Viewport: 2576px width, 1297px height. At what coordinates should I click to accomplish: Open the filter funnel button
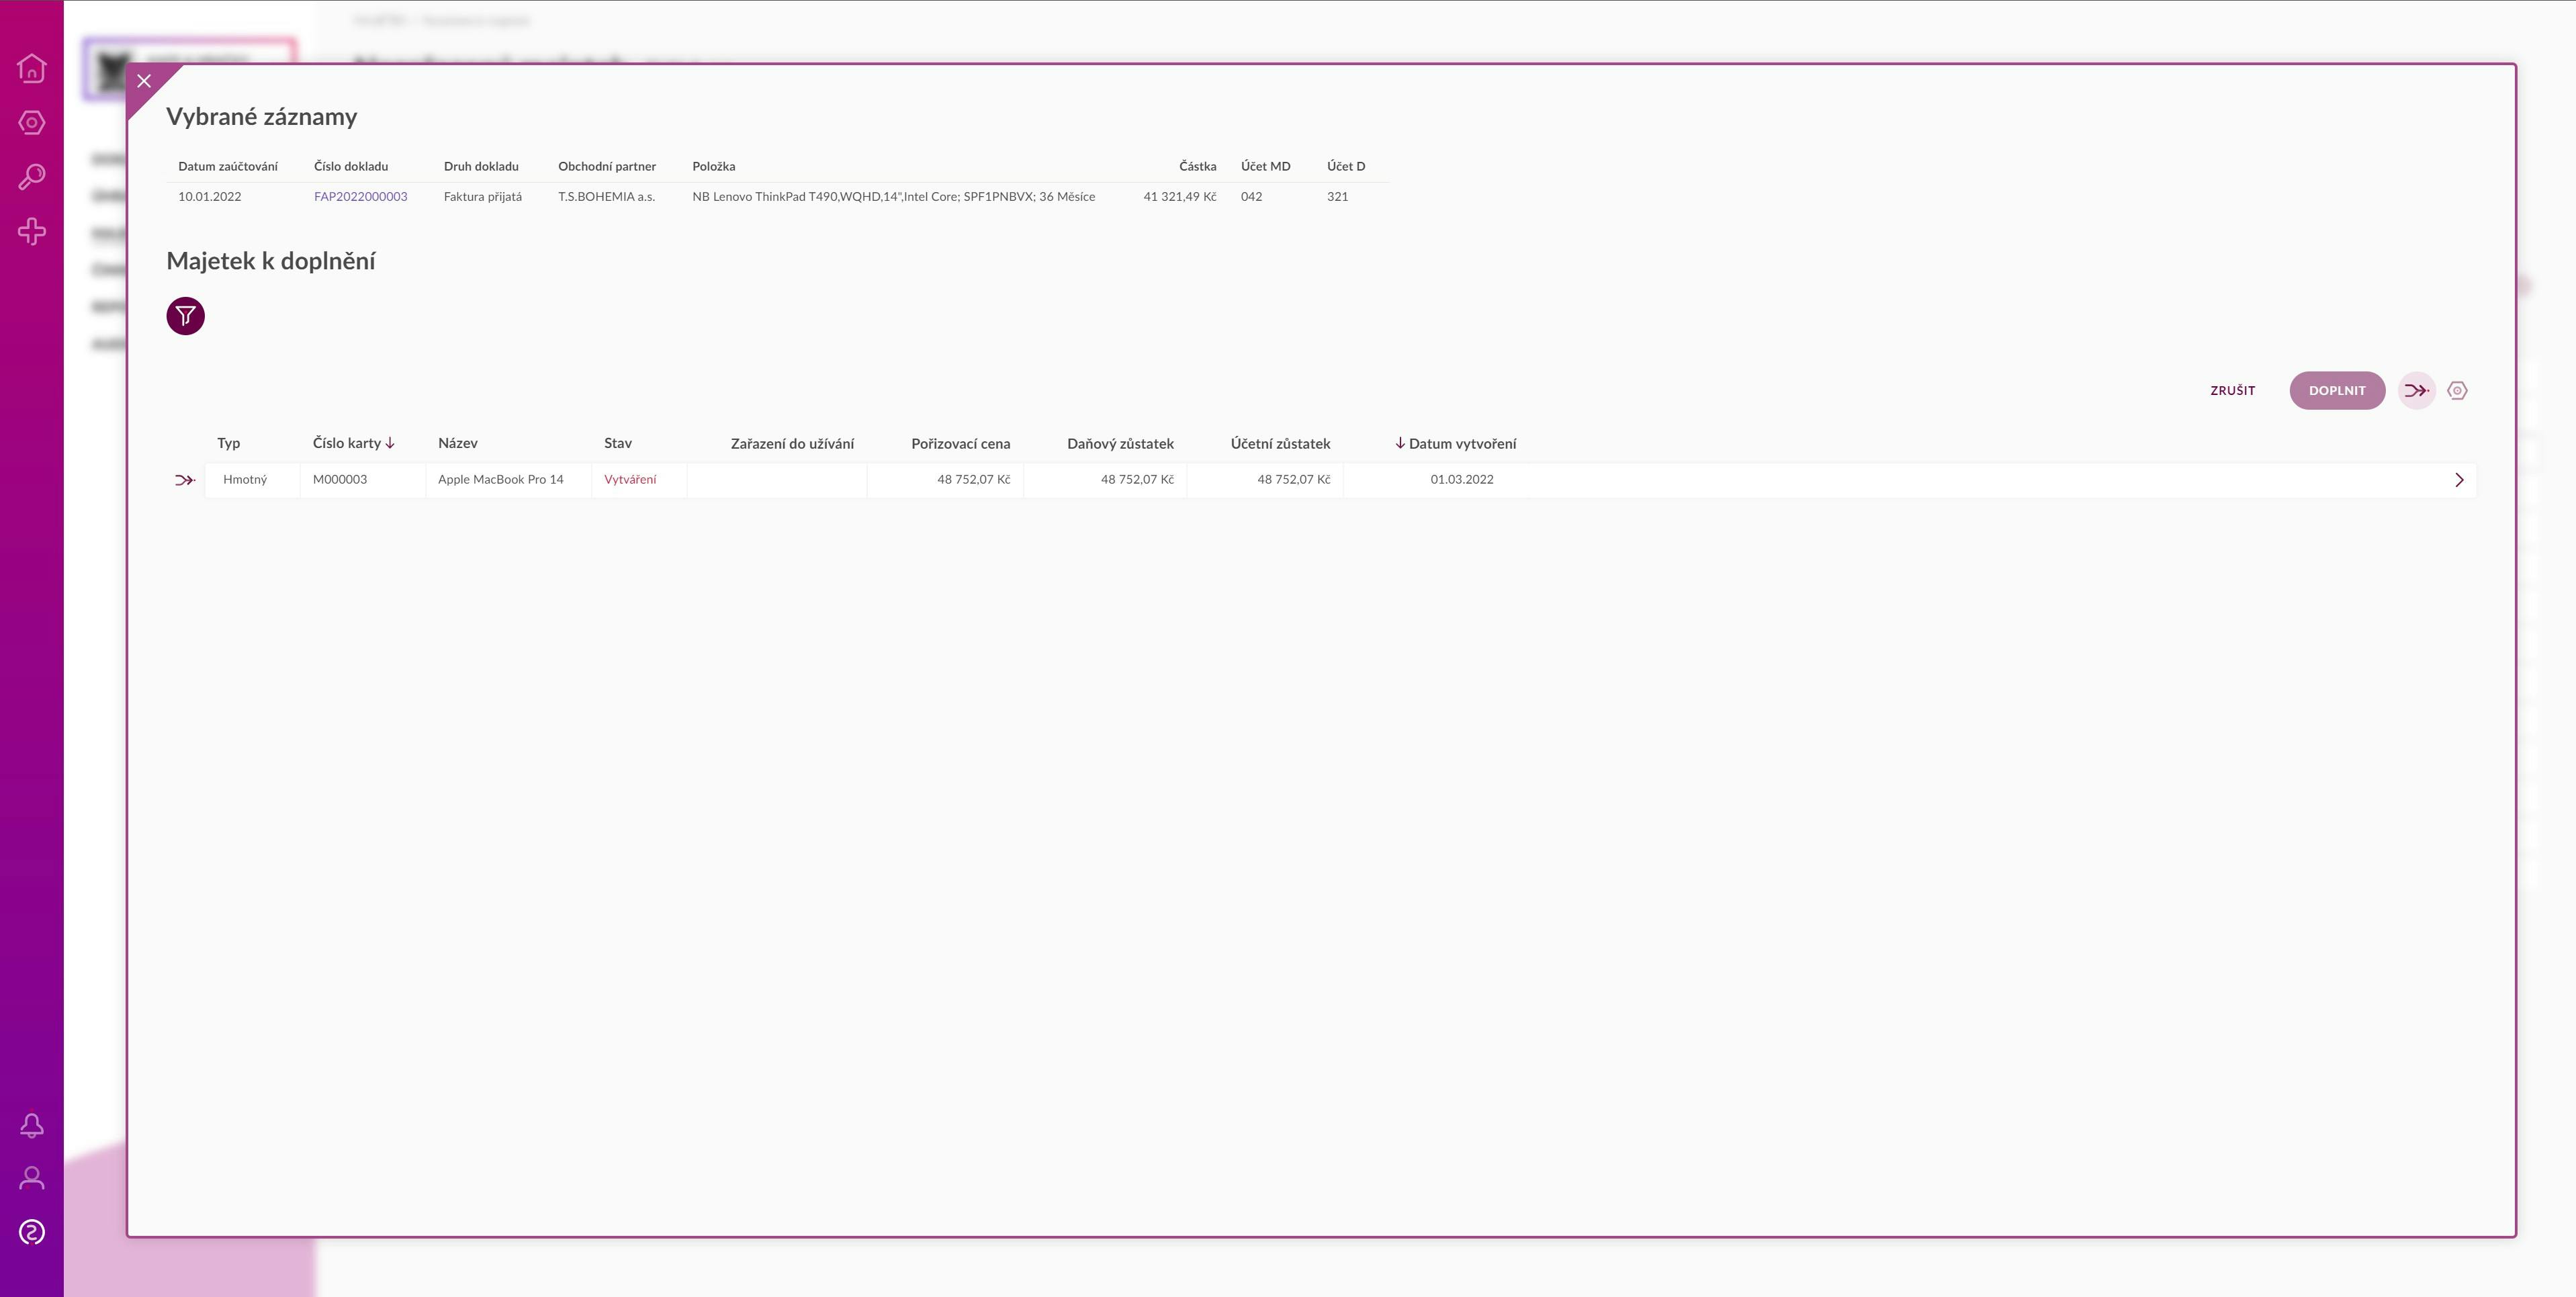tap(185, 316)
